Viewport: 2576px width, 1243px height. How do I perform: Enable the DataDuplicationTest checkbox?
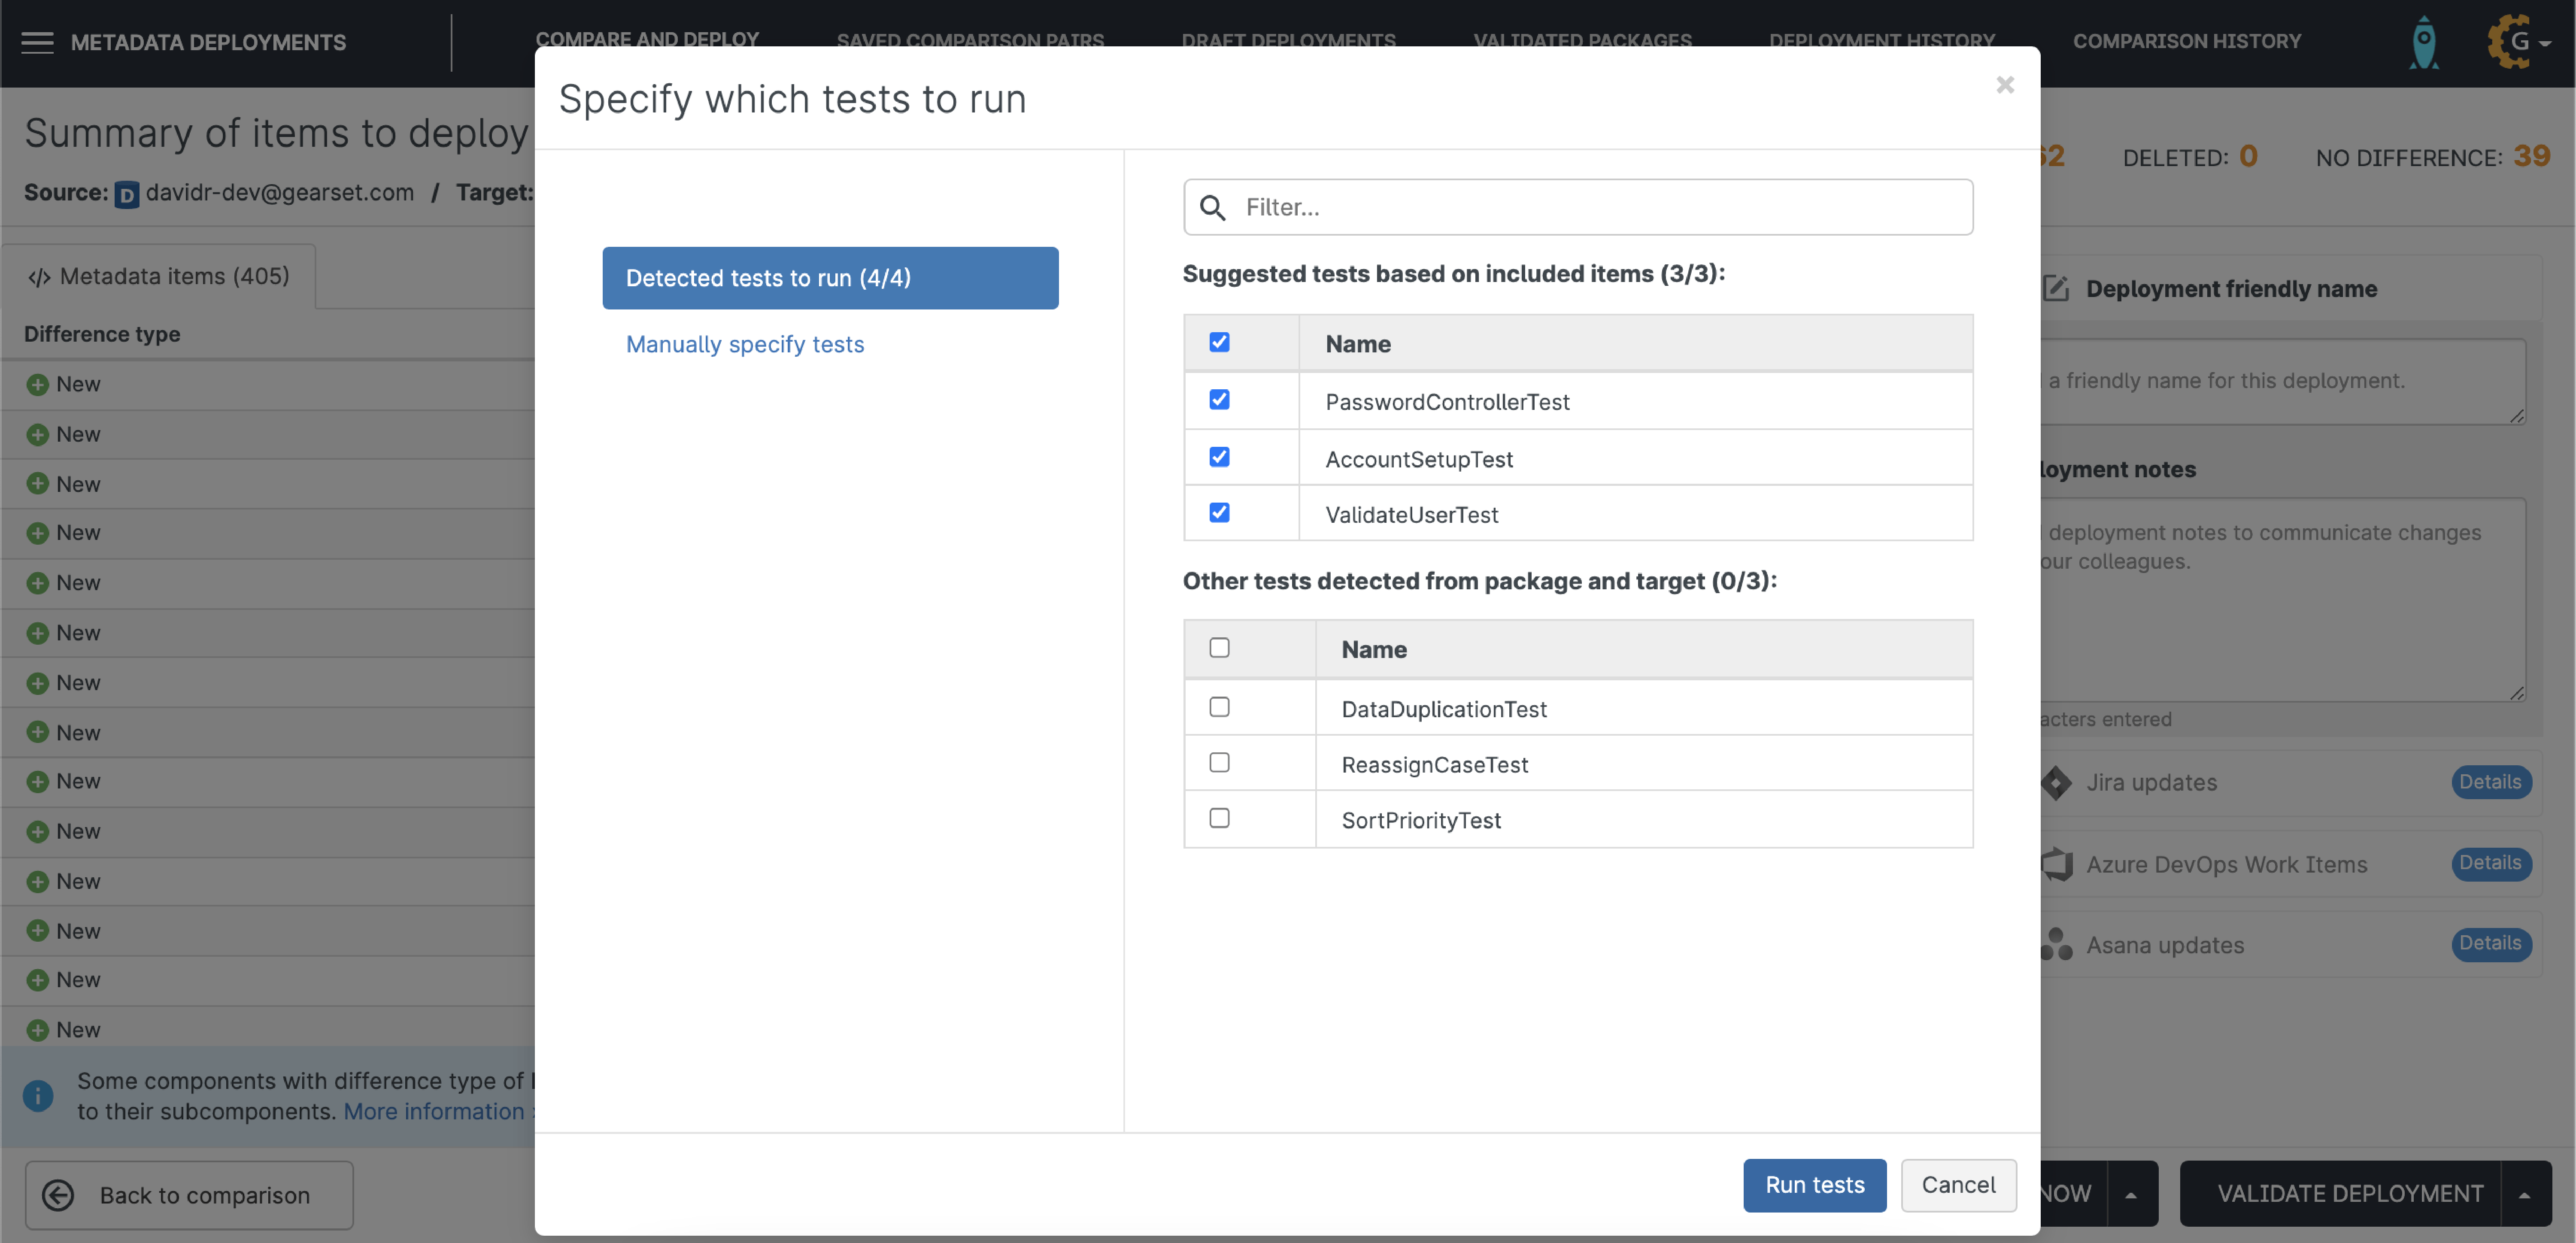pos(1219,707)
